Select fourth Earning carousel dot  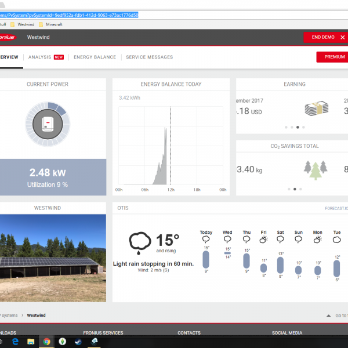click(x=303, y=127)
